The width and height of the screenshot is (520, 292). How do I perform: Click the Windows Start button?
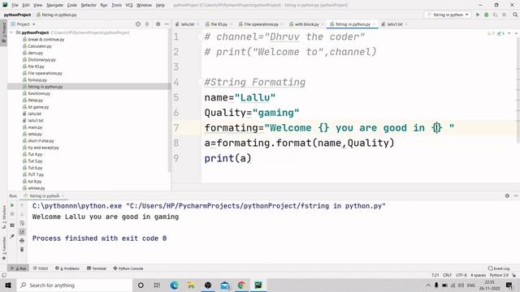[x=8, y=285]
